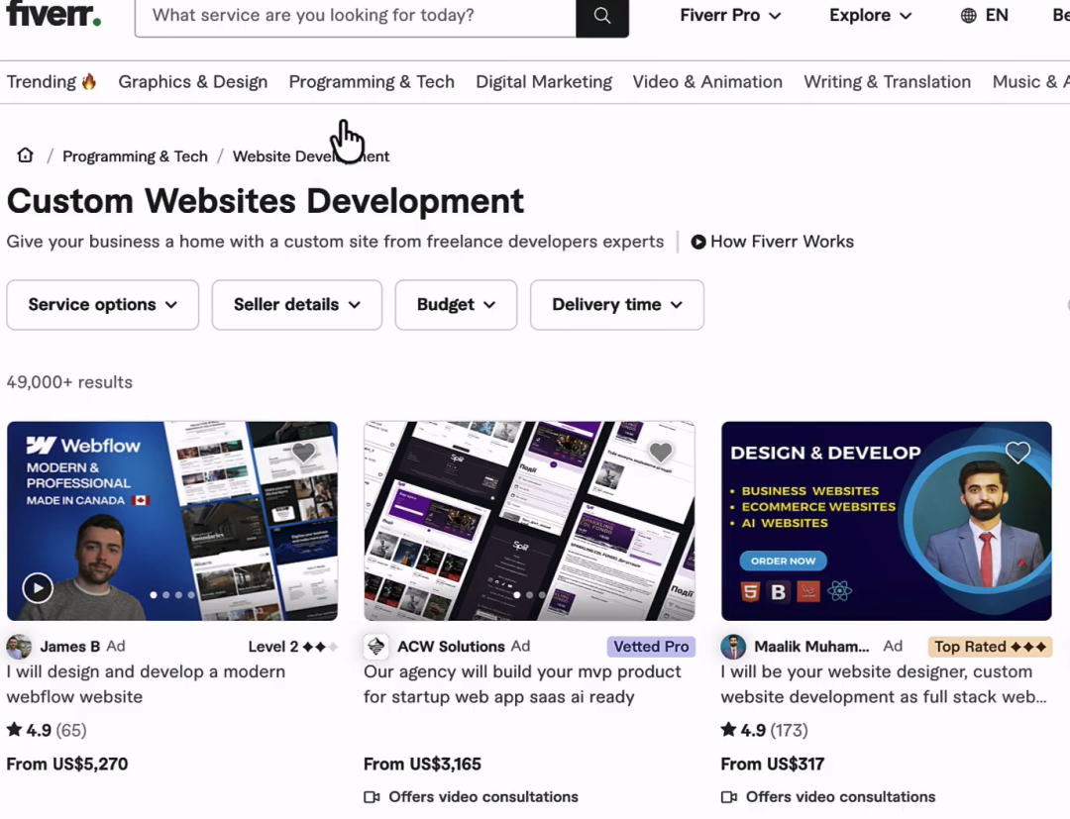
Task: Open the Video & Animation category
Action: 707,82
